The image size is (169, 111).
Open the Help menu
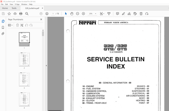tap(31, 4)
